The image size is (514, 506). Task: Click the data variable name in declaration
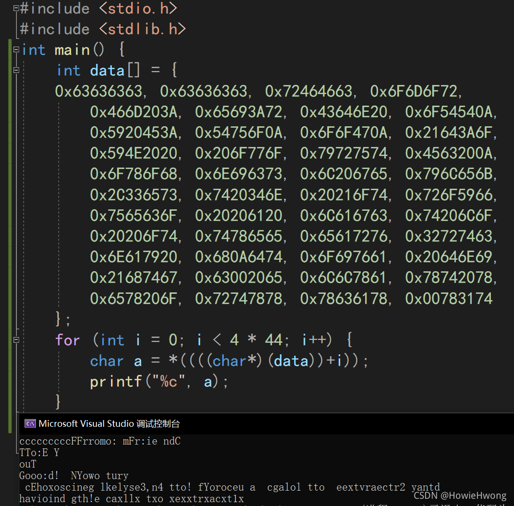point(107,70)
